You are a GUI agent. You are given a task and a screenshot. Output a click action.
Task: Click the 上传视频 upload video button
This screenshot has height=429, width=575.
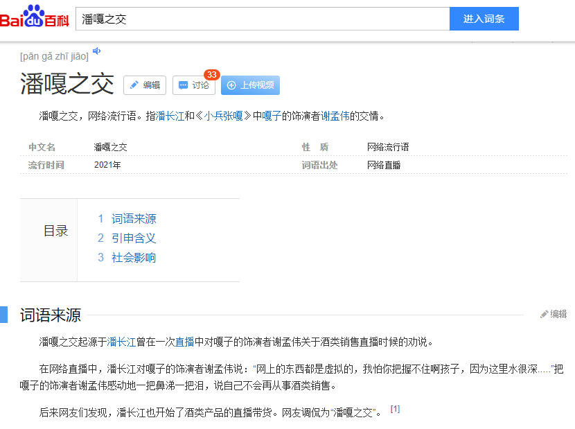[250, 85]
